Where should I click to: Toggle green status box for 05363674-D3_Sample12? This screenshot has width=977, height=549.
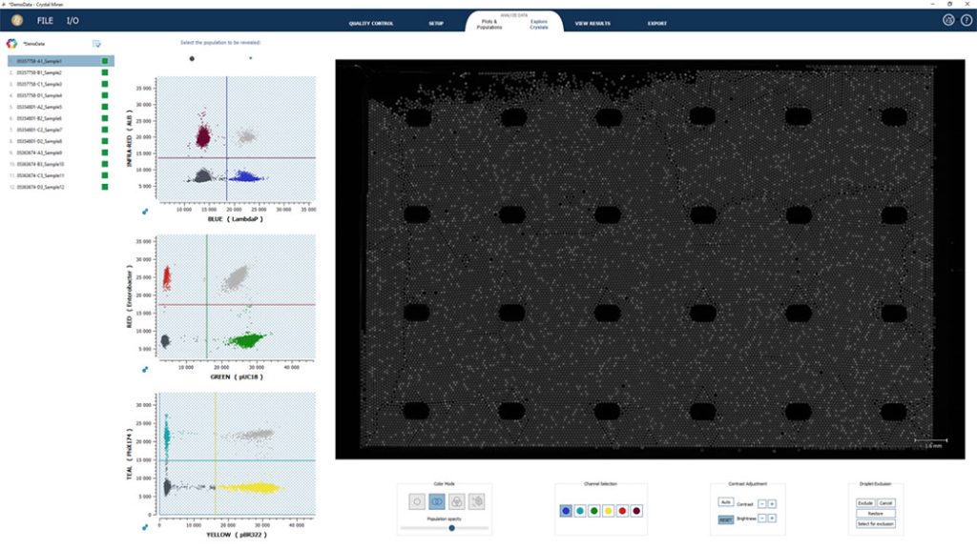click(105, 187)
